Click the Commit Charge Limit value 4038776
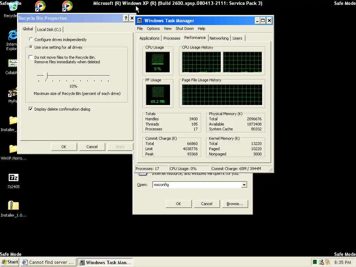 (190, 149)
